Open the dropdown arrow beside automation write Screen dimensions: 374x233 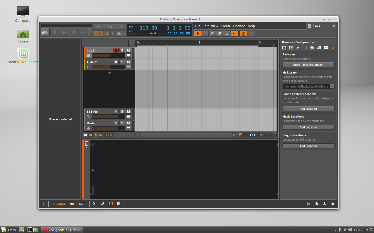pyautogui.click(x=90, y=32)
